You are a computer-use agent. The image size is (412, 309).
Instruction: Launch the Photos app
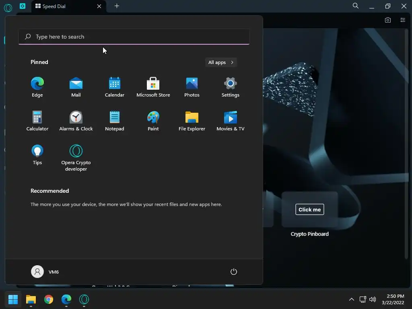pyautogui.click(x=192, y=87)
